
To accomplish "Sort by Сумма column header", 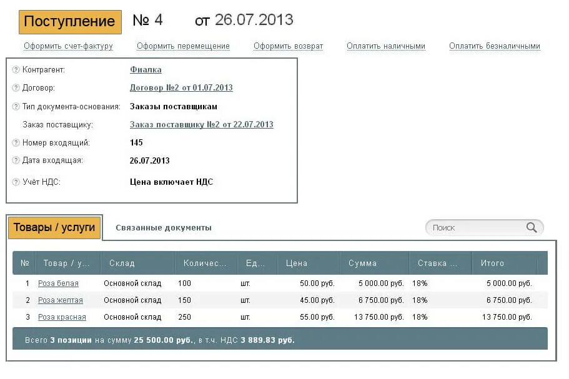I will click(374, 263).
